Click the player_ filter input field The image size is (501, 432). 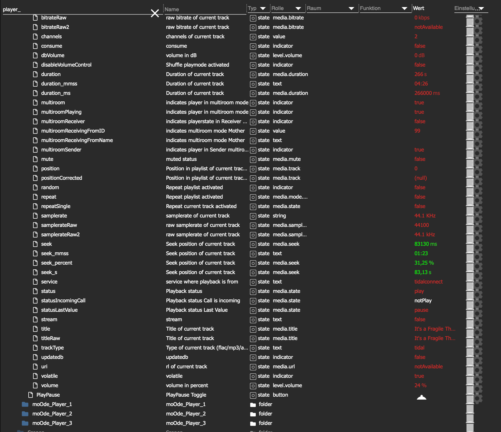(76, 9)
